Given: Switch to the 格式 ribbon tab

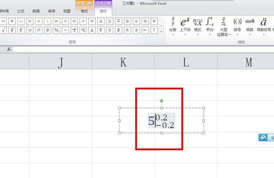Looking at the screenshot, I should pyautogui.click(x=84, y=11).
